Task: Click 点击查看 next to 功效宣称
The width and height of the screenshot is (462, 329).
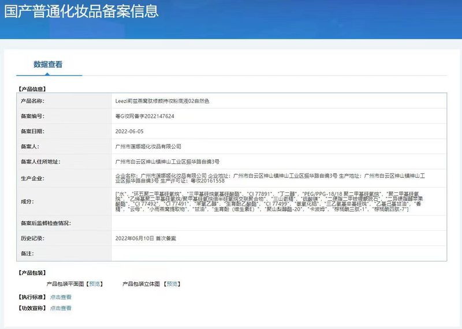Action: pos(61,308)
